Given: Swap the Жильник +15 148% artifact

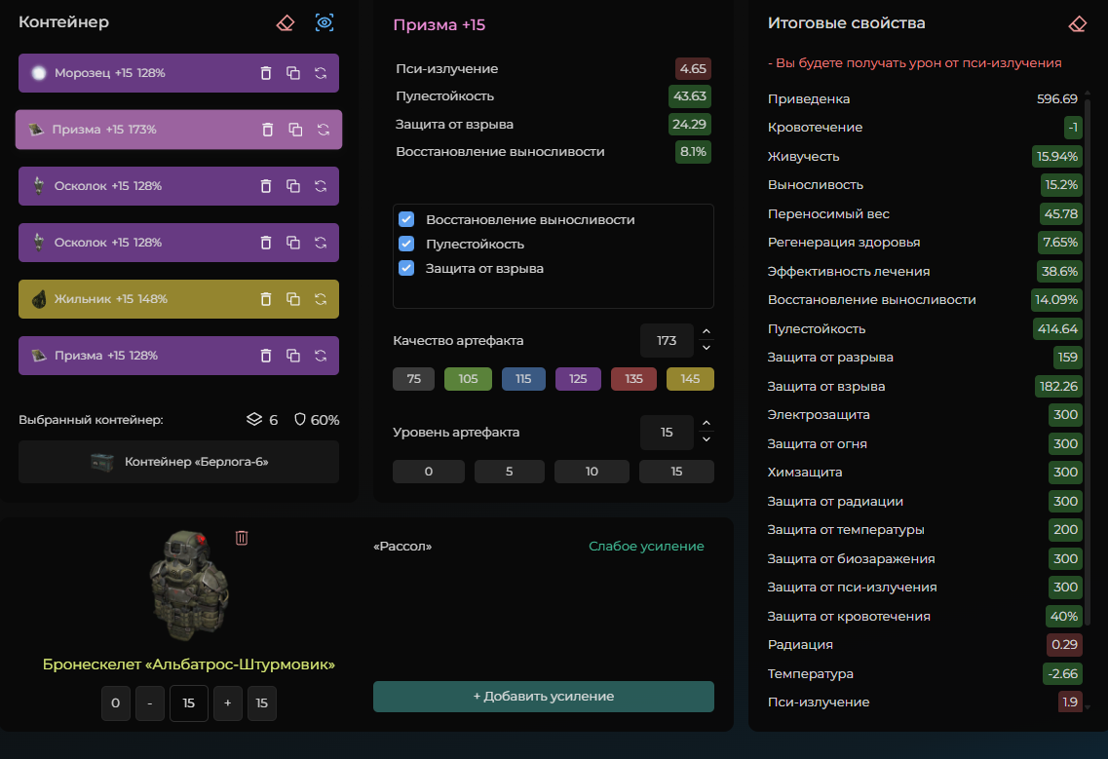Looking at the screenshot, I should click(x=321, y=299).
